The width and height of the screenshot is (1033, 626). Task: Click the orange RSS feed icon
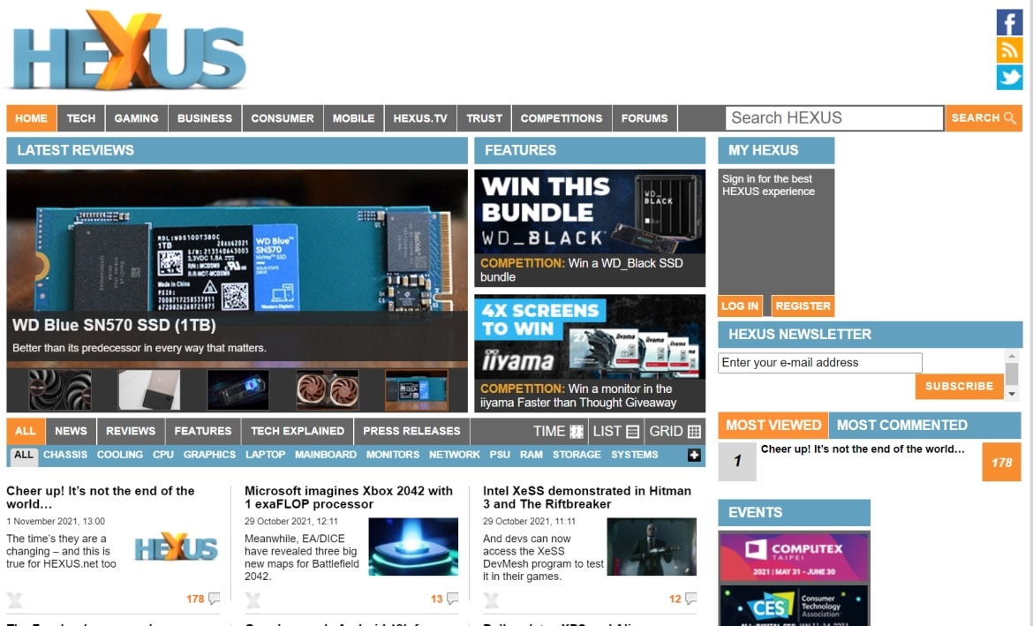1009,49
